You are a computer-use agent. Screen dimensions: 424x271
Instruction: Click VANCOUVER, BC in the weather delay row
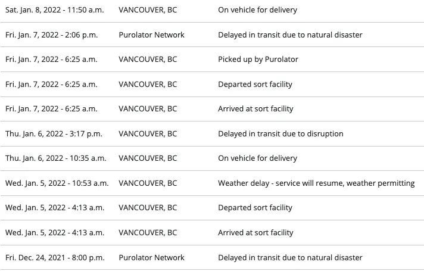[x=148, y=183]
